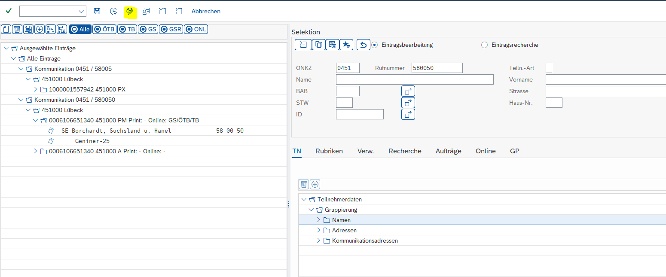Select the GSR filter toggle

tap(171, 29)
